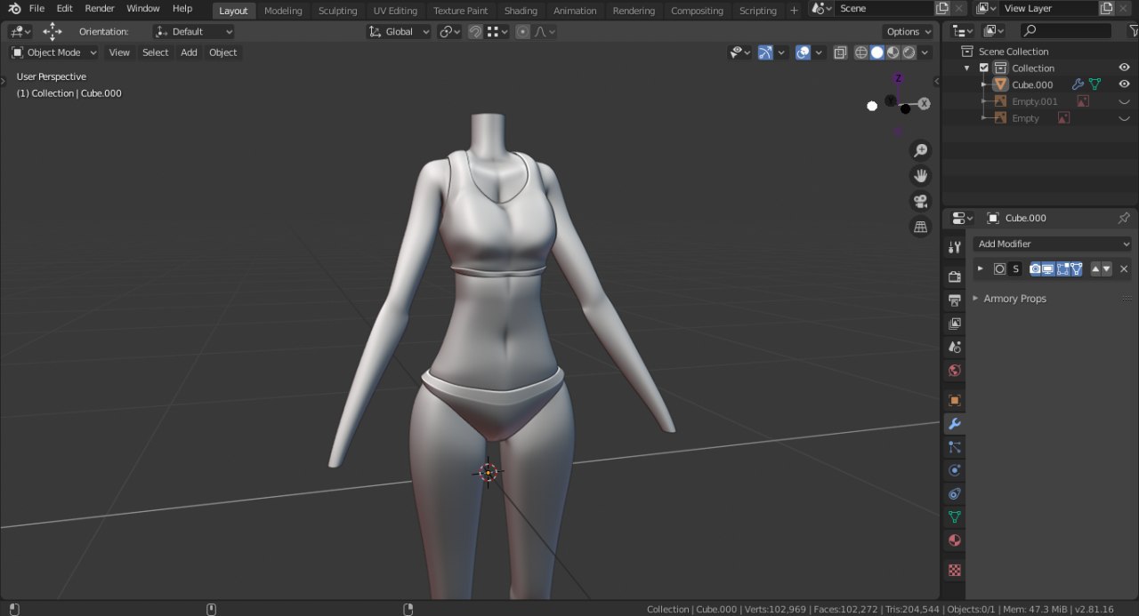Image resolution: width=1139 pixels, height=616 pixels.
Task: Open Object properties tab
Action: [x=955, y=400]
